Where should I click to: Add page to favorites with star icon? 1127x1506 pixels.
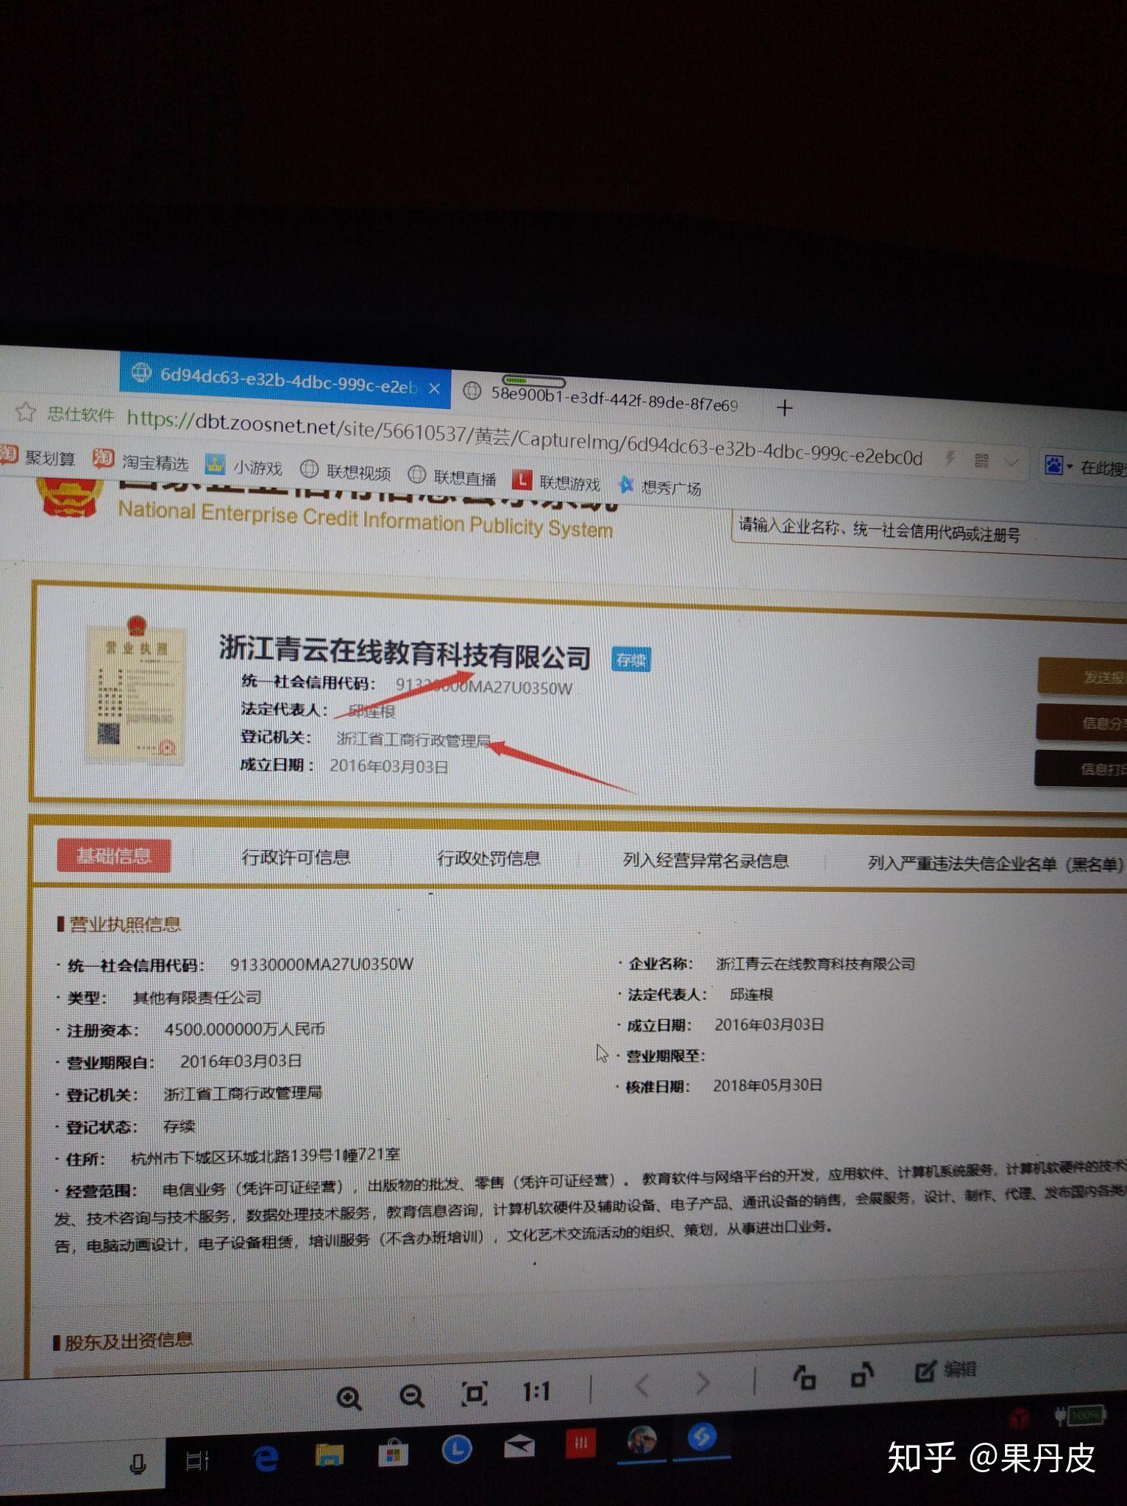pos(25,411)
